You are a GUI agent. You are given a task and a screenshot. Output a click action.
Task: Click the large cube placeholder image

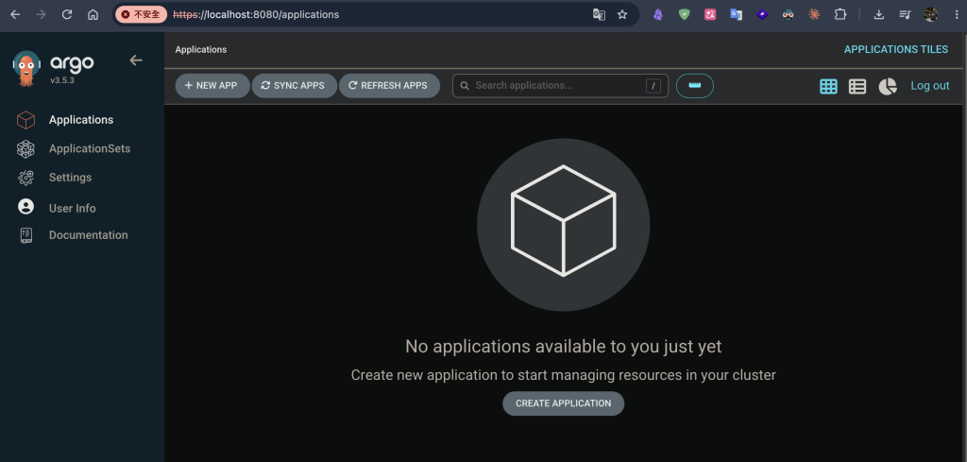[563, 224]
